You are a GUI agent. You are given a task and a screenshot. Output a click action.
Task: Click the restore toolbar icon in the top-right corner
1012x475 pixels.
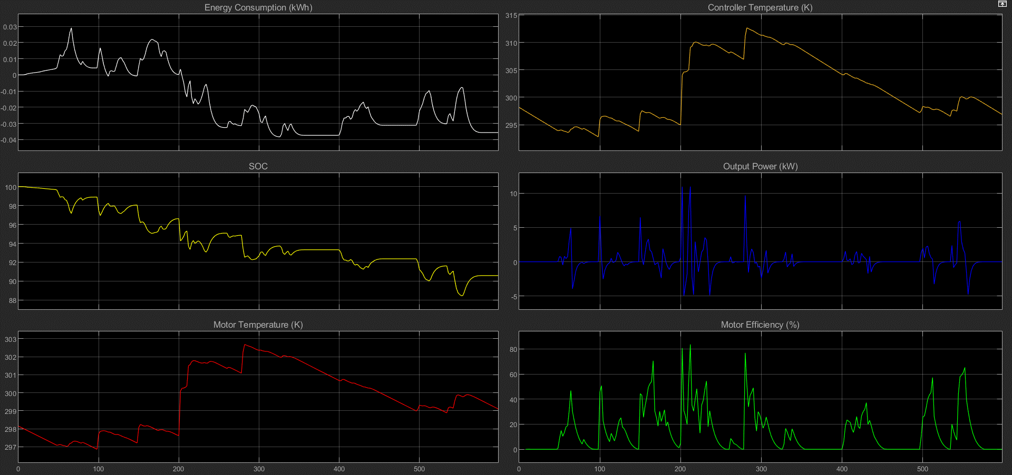click(1002, 4)
